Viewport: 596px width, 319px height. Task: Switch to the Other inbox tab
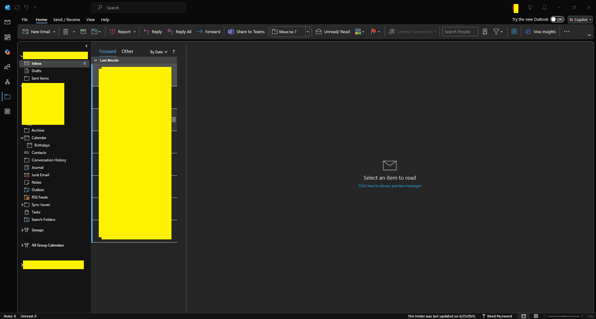click(x=127, y=51)
